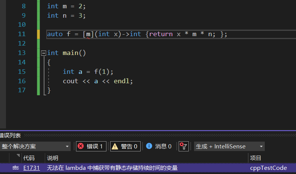Image resolution: width=296 pixels, height=174 pixels.
Task: Open the 生成 + IntelliSense source dropdown
Action: (229, 147)
